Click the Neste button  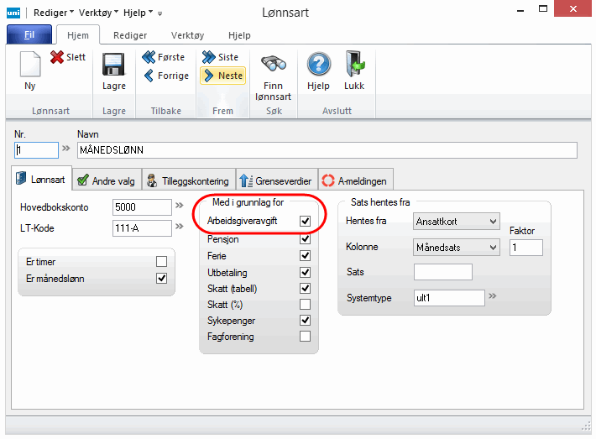coord(222,76)
